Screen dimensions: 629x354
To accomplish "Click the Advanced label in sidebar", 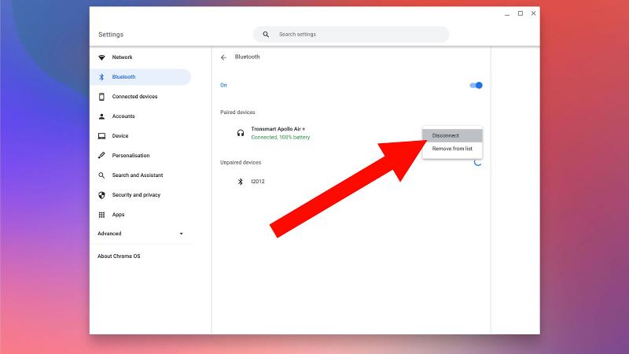I will click(109, 234).
